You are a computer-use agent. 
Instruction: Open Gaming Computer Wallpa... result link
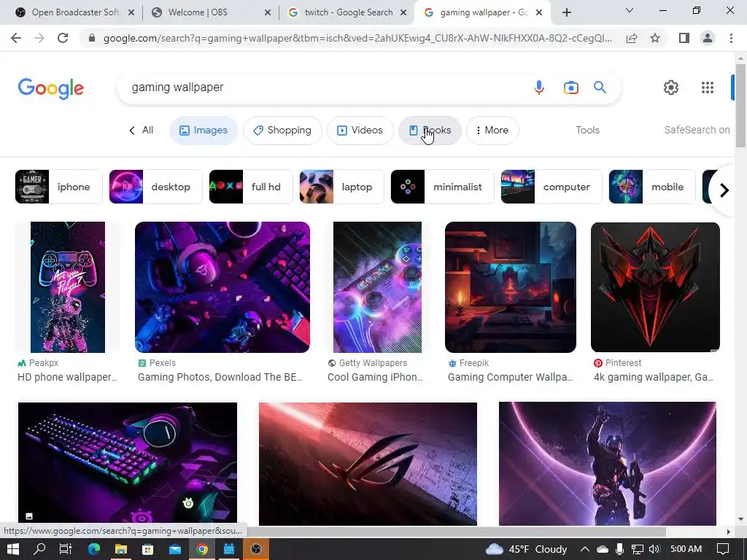(x=511, y=377)
